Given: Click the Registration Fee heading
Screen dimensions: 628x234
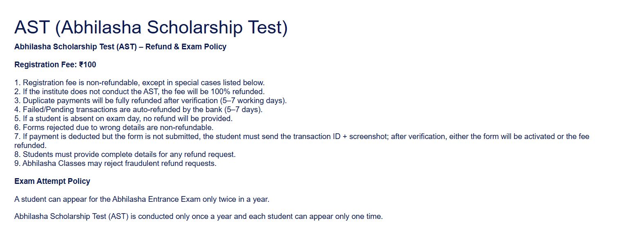Looking at the screenshot, I should pos(46,65).
